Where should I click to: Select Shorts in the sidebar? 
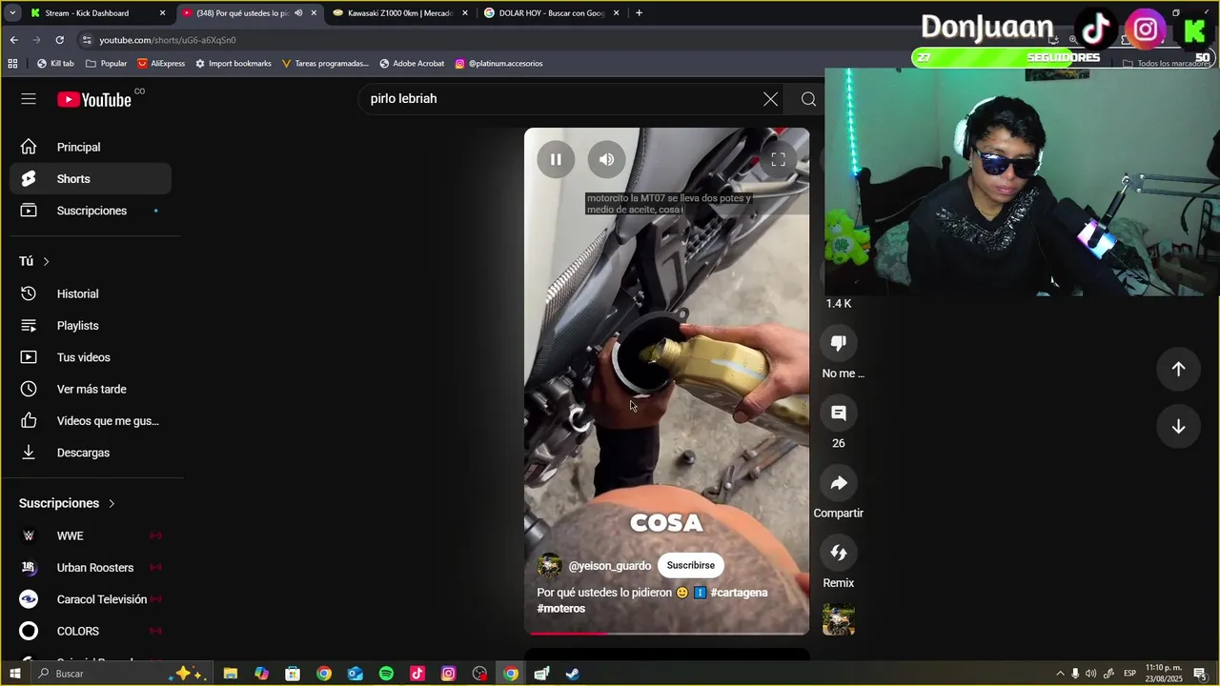pyautogui.click(x=91, y=179)
